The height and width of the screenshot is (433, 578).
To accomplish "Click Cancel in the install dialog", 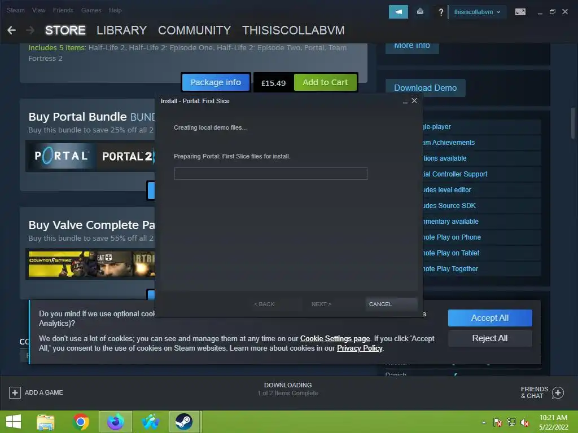I will (391, 304).
